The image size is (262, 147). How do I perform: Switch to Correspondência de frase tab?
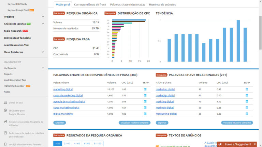(90, 5)
